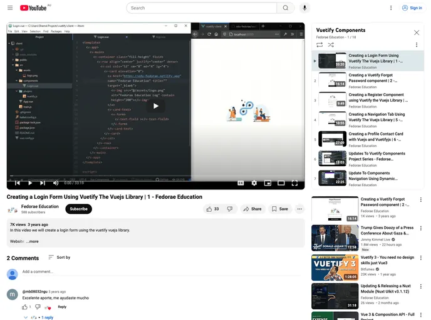Reply to the Excelente aporte comment
The width and height of the screenshot is (431, 320).
click(x=62, y=307)
